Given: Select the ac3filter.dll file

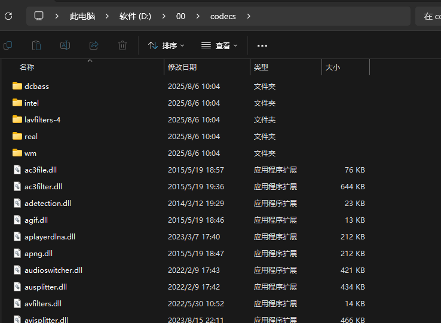Looking at the screenshot, I should pos(43,186).
